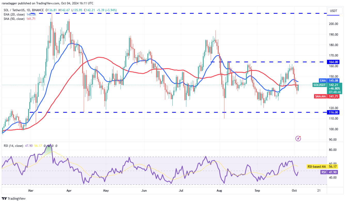This screenshot has height=202, width=345.
Task: Click the SMA legend value 141.71
Action: click(31, 19)
